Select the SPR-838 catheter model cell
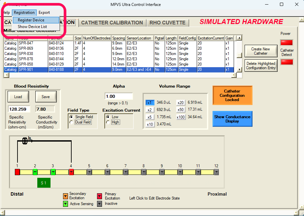This screenshot has width=304, height=216. (33, 54)
